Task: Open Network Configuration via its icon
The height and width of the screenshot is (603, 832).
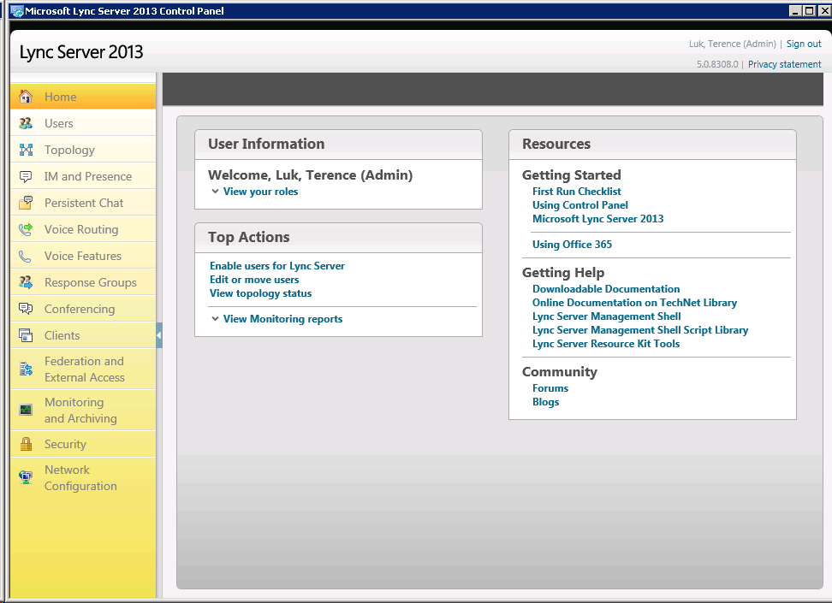Action: pyautogui.click(x=26, y=478)
